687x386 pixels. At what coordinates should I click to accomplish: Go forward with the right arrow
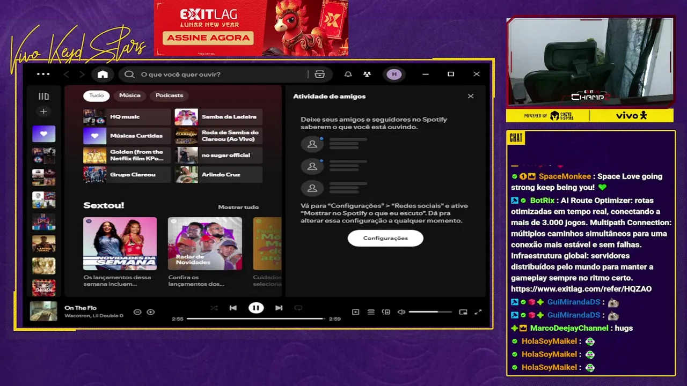pos(82,75)
